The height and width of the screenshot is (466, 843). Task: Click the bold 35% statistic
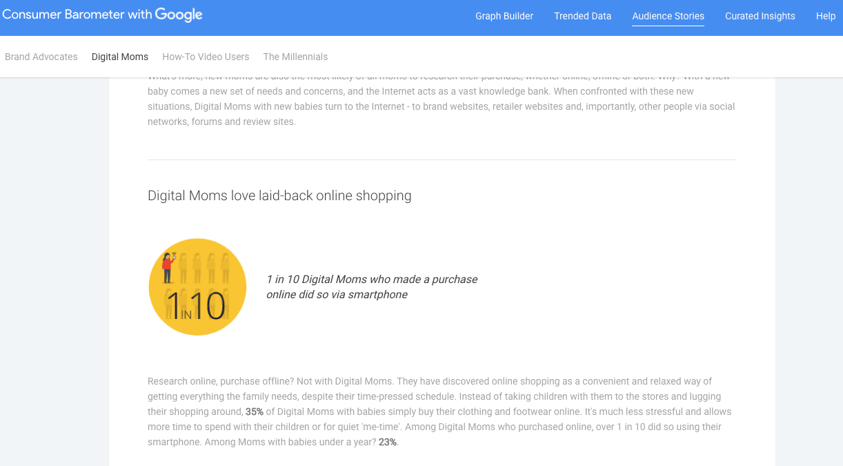click(255, 411)
